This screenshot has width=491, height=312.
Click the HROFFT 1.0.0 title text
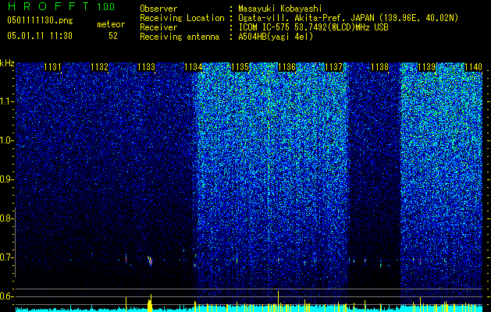pyautogui.click(x=61, y=6)
